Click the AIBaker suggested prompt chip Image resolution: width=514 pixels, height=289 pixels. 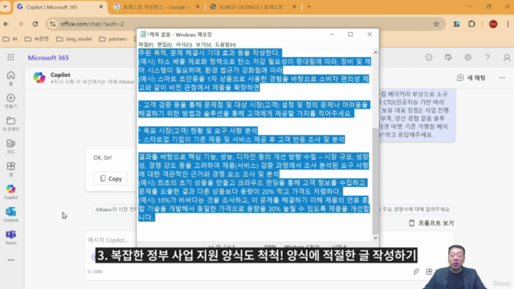coord(115,210)
